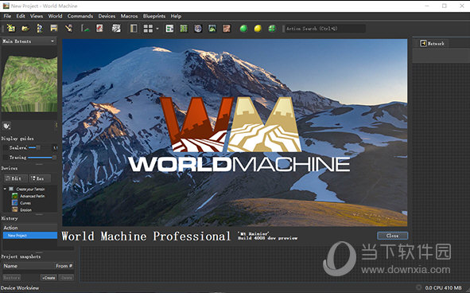The image size is (470, 293).
Task: Click the status icon left of CPU readout
Action: (419, 287)
